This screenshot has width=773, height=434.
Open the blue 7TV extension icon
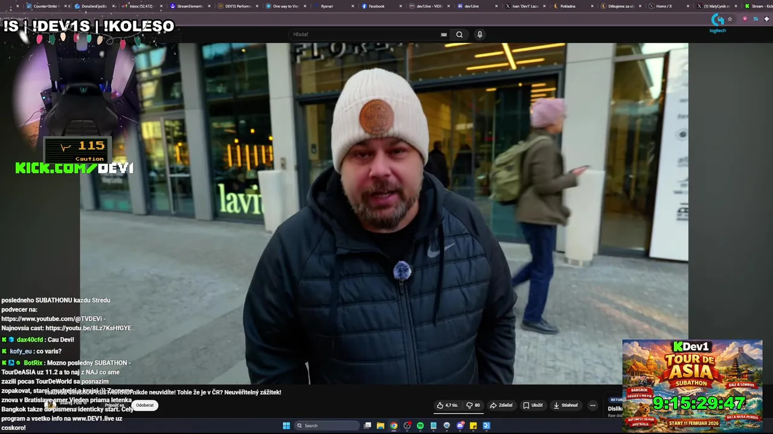click(755, 19)
